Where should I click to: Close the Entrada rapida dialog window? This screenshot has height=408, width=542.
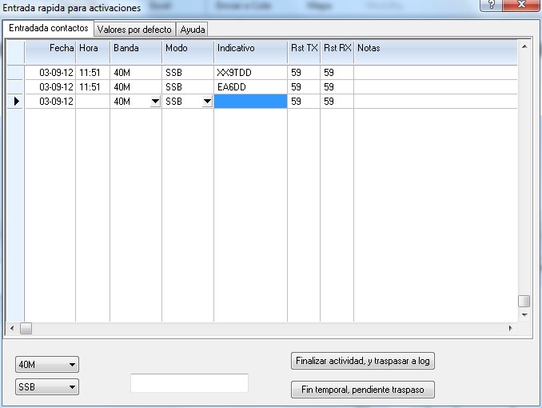click(x=521, y=6)
